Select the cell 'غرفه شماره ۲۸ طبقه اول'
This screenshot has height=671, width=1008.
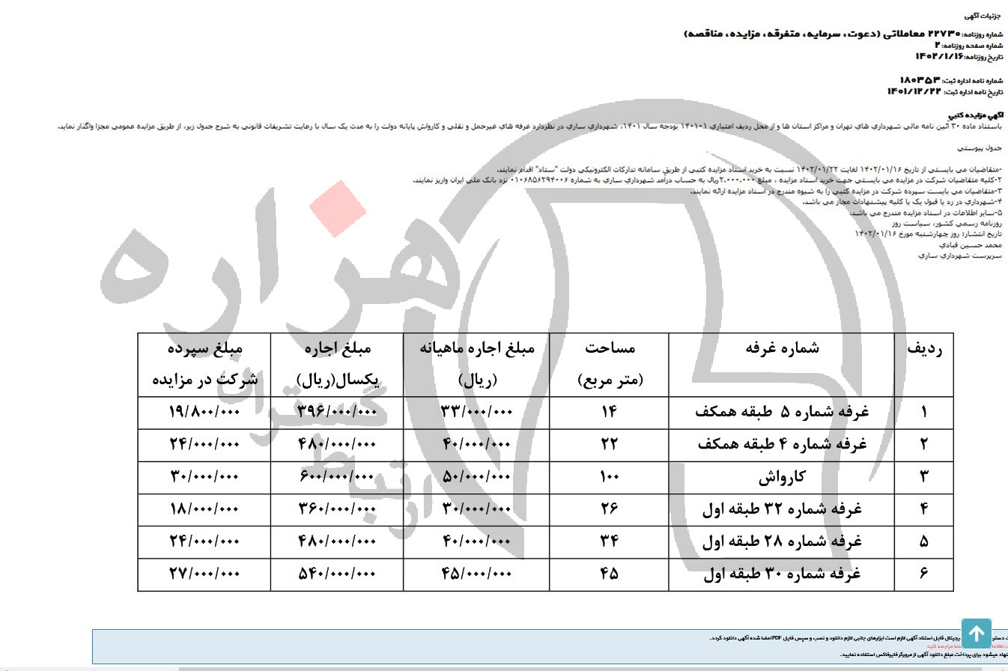pos(782,541)
